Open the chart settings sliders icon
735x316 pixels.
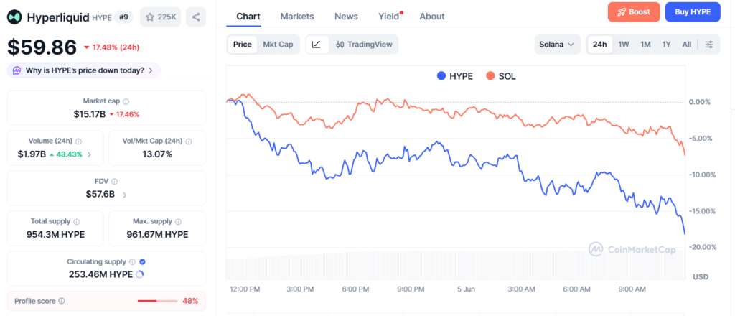tap(710, 45)
